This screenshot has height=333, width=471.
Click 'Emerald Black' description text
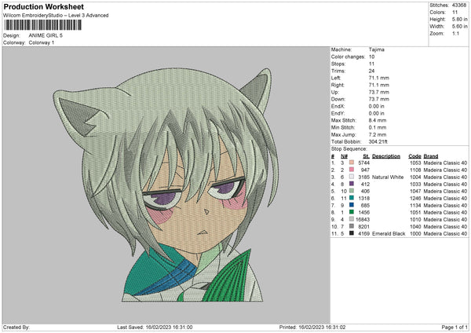[x=389, y=233]
